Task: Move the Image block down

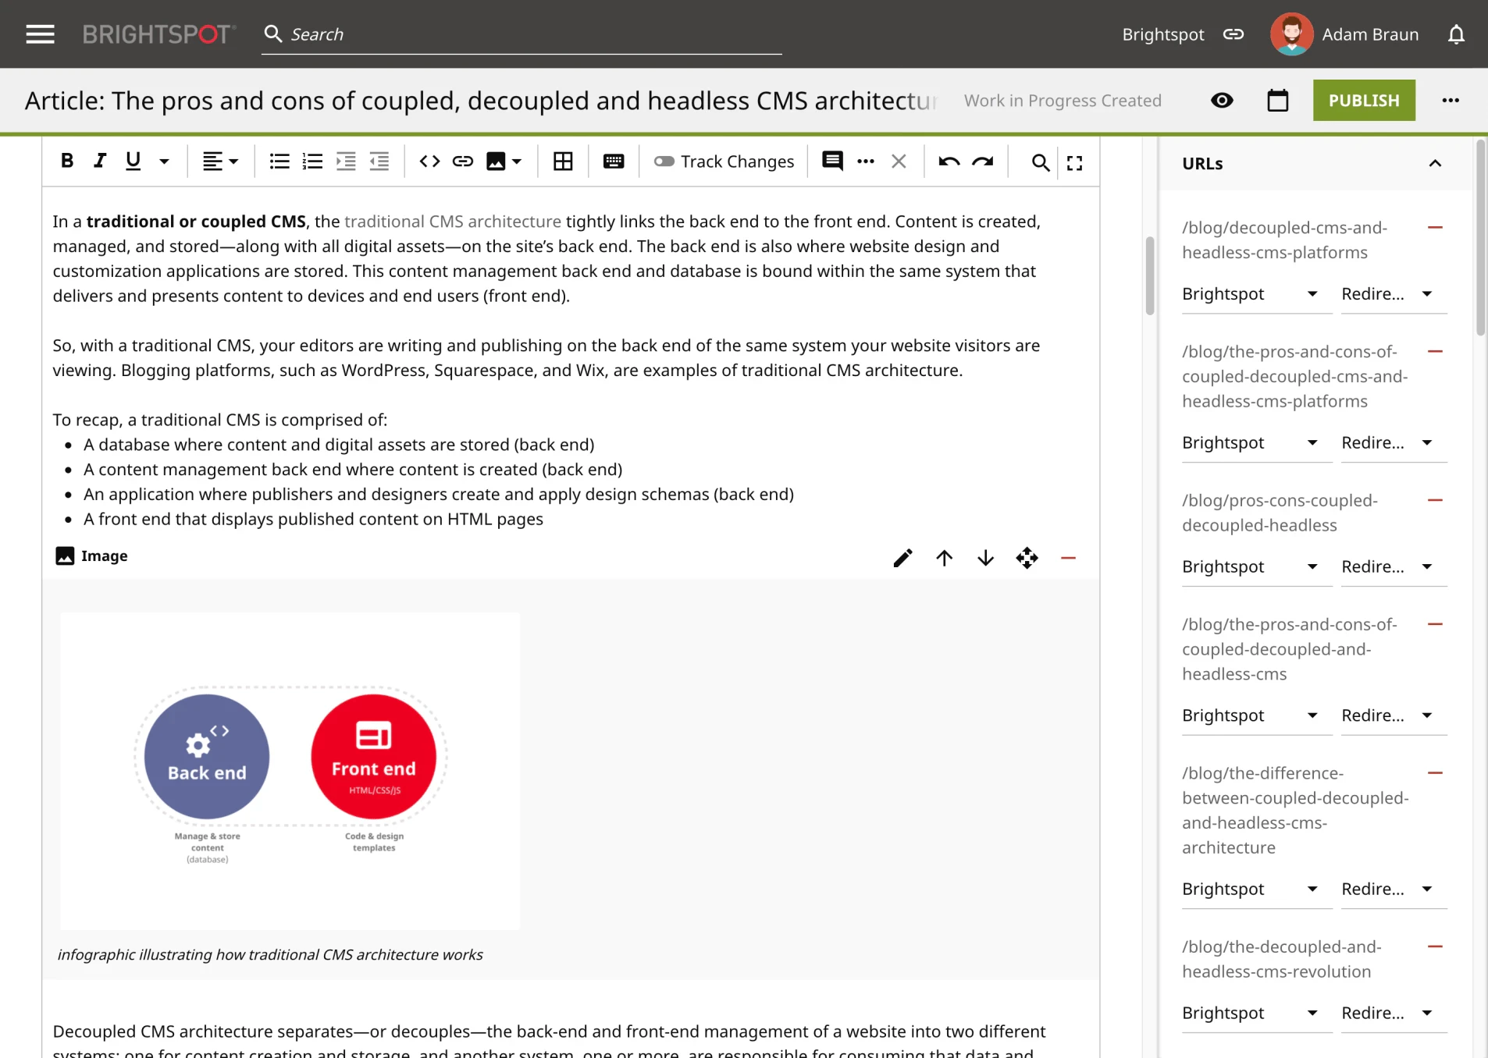Action: click(985, 557)
